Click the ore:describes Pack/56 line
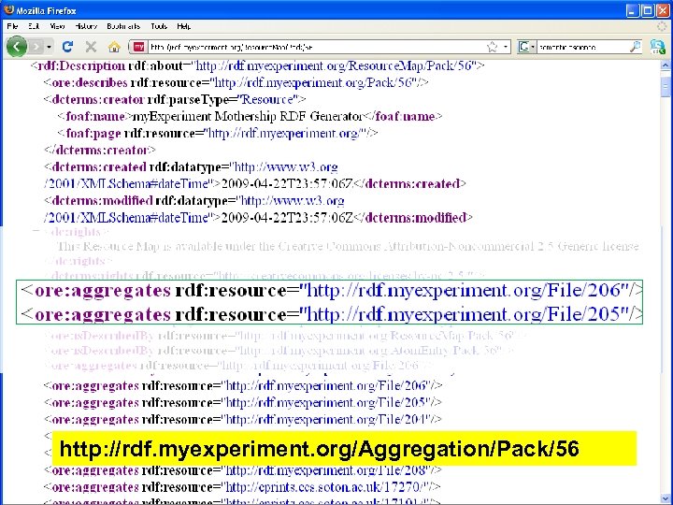Screen dimensions: 673x505 coord(236,82)
